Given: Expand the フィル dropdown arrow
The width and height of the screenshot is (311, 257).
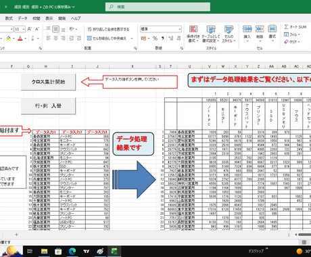Looking at the screenshot, I should pos(299,34).
